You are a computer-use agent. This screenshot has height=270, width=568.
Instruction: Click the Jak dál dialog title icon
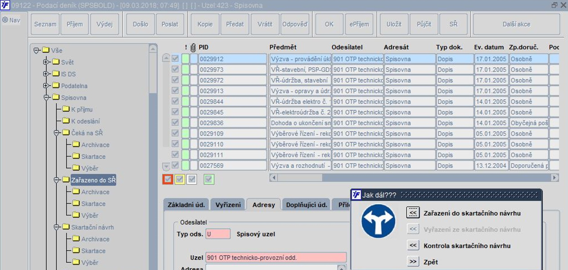356,195
